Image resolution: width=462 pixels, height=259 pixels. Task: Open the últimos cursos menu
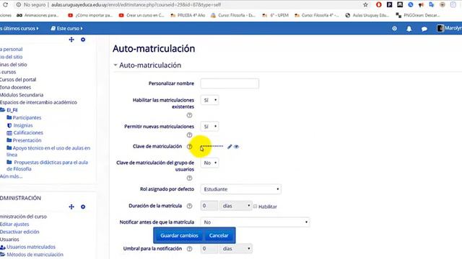[19, 29]
